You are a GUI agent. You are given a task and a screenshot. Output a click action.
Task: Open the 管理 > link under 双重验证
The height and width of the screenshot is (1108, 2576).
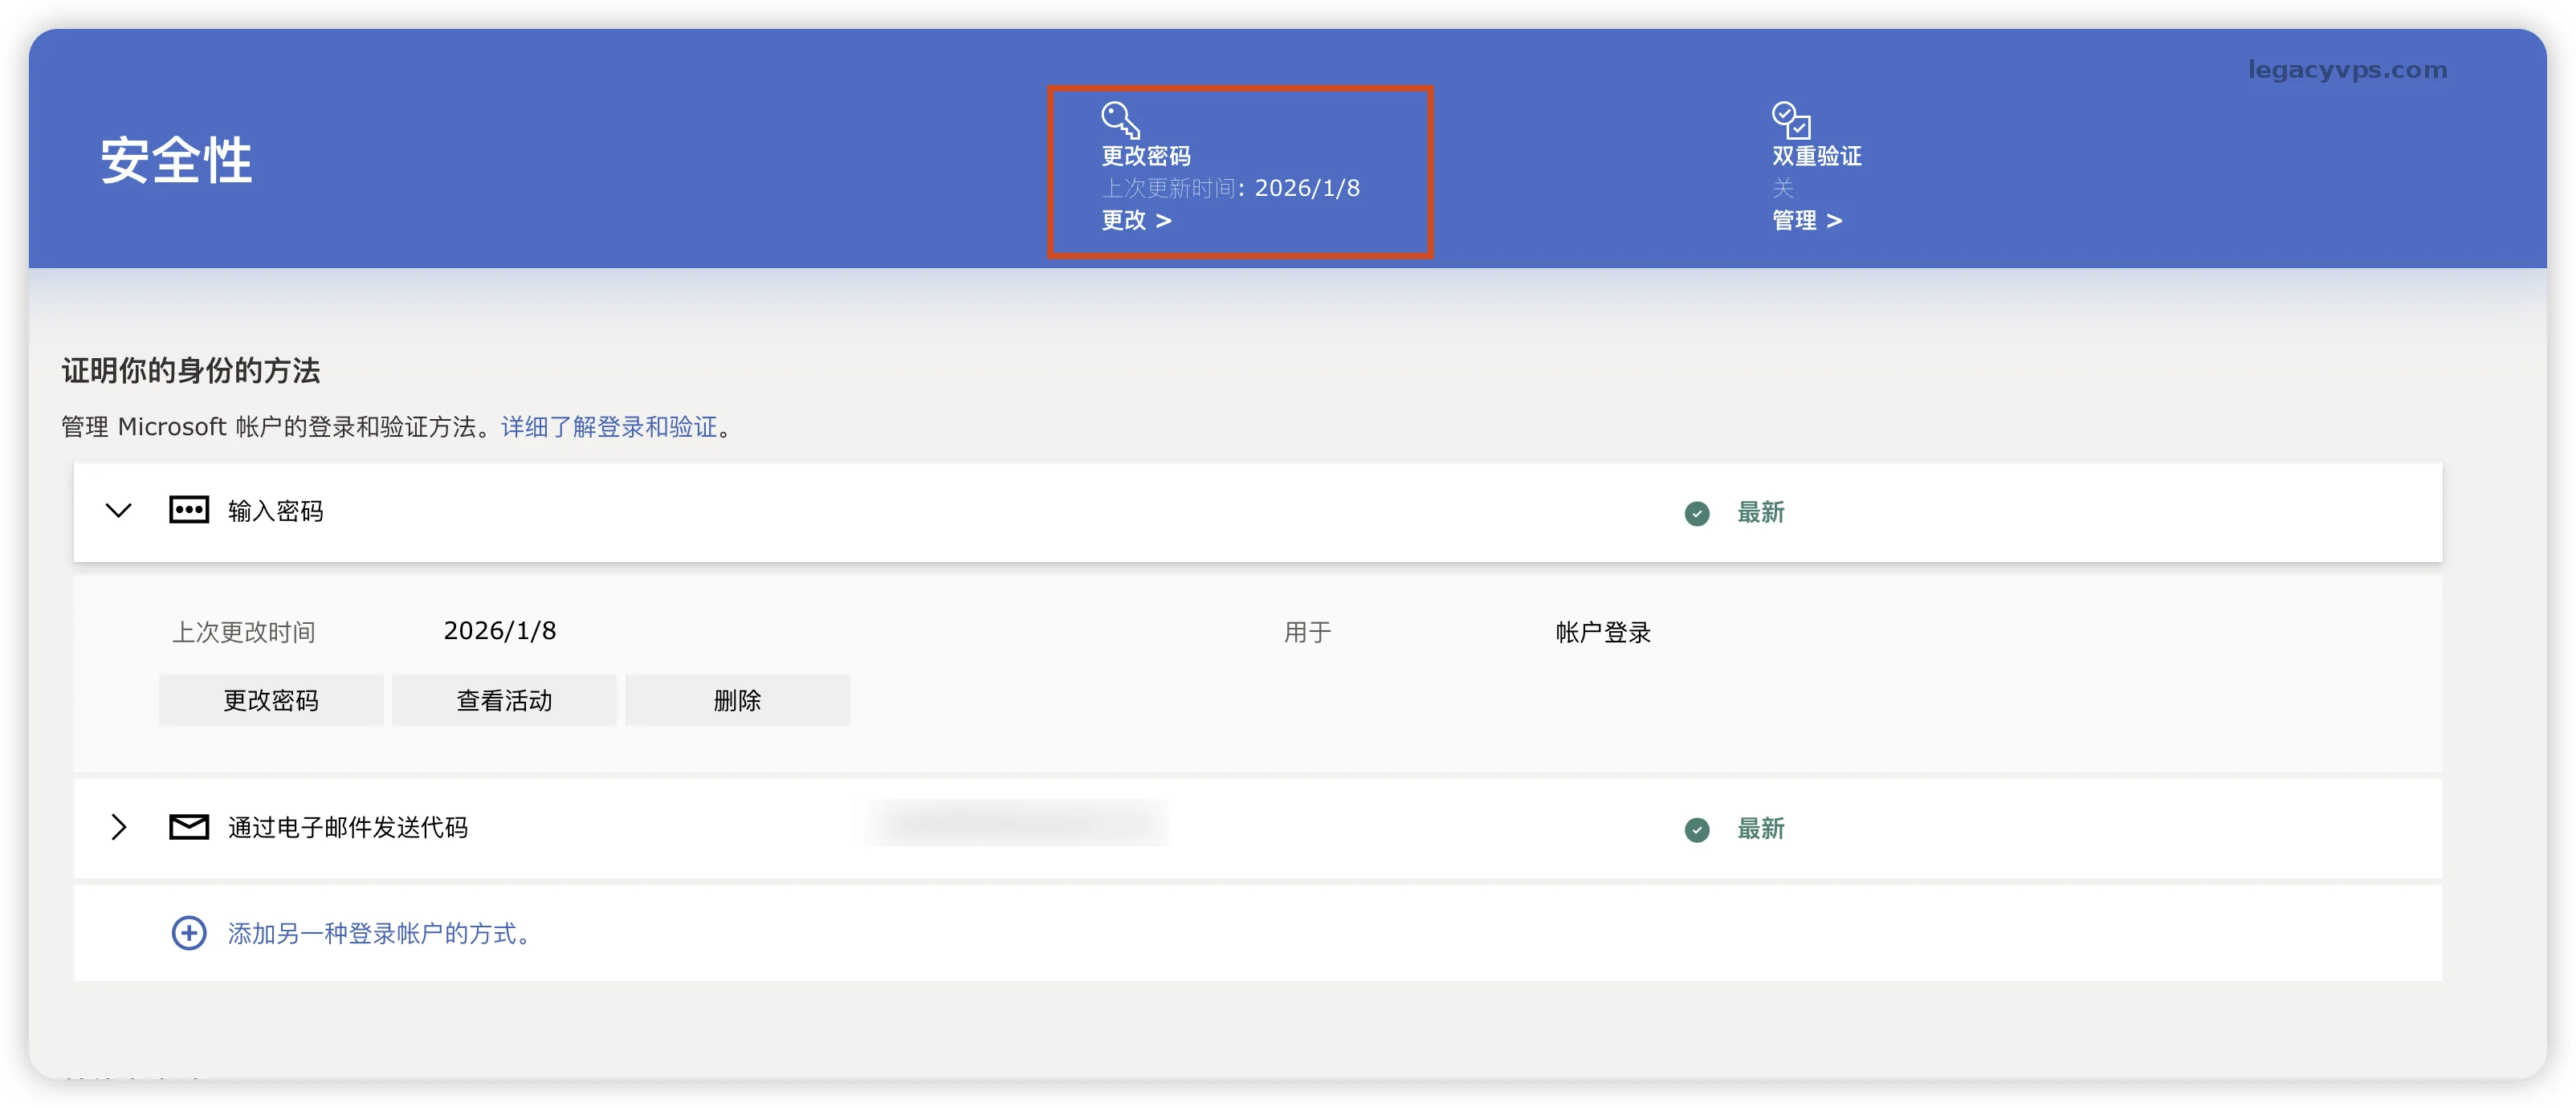tap(1806, 220)
